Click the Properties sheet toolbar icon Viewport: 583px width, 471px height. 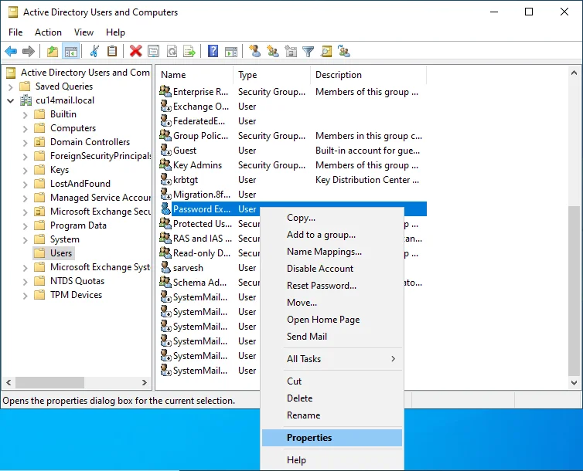click(154, 51)
